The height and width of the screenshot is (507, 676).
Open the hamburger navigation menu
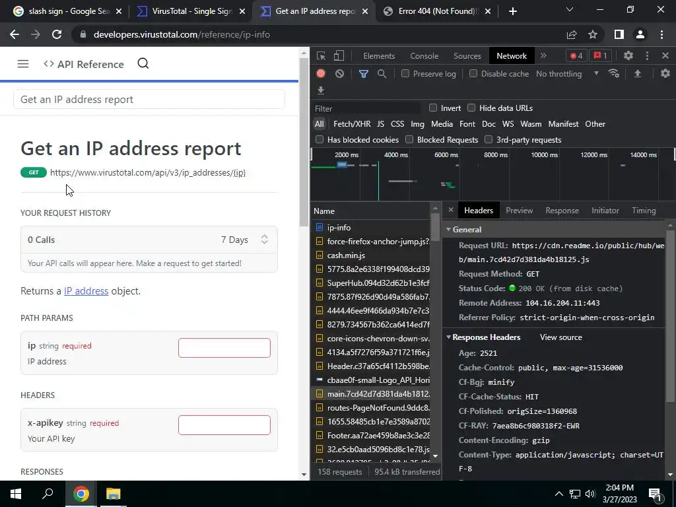pos(23,64)
